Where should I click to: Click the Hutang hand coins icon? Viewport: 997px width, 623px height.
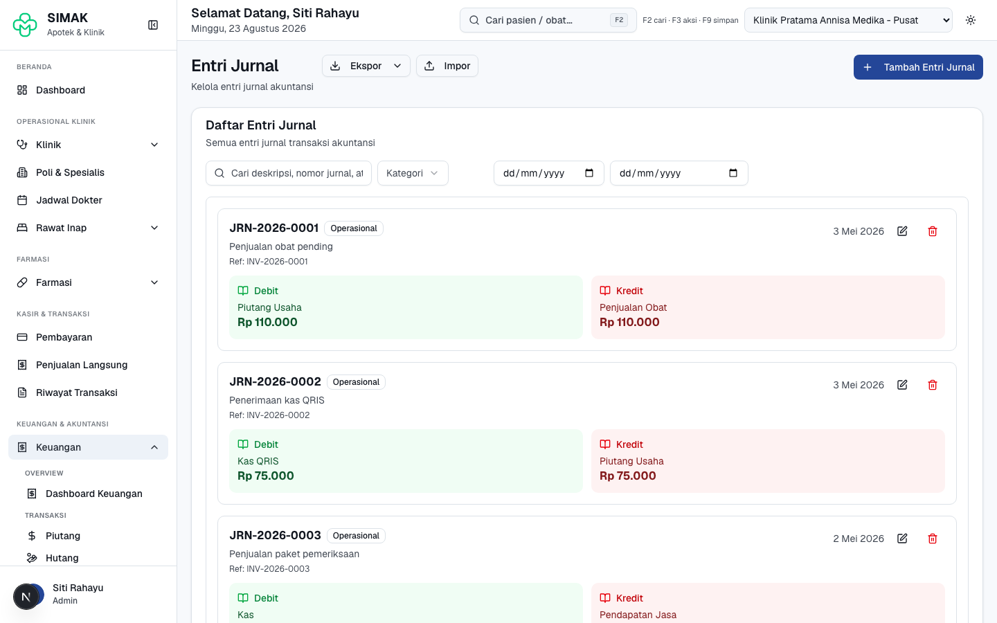click(32, 558)
